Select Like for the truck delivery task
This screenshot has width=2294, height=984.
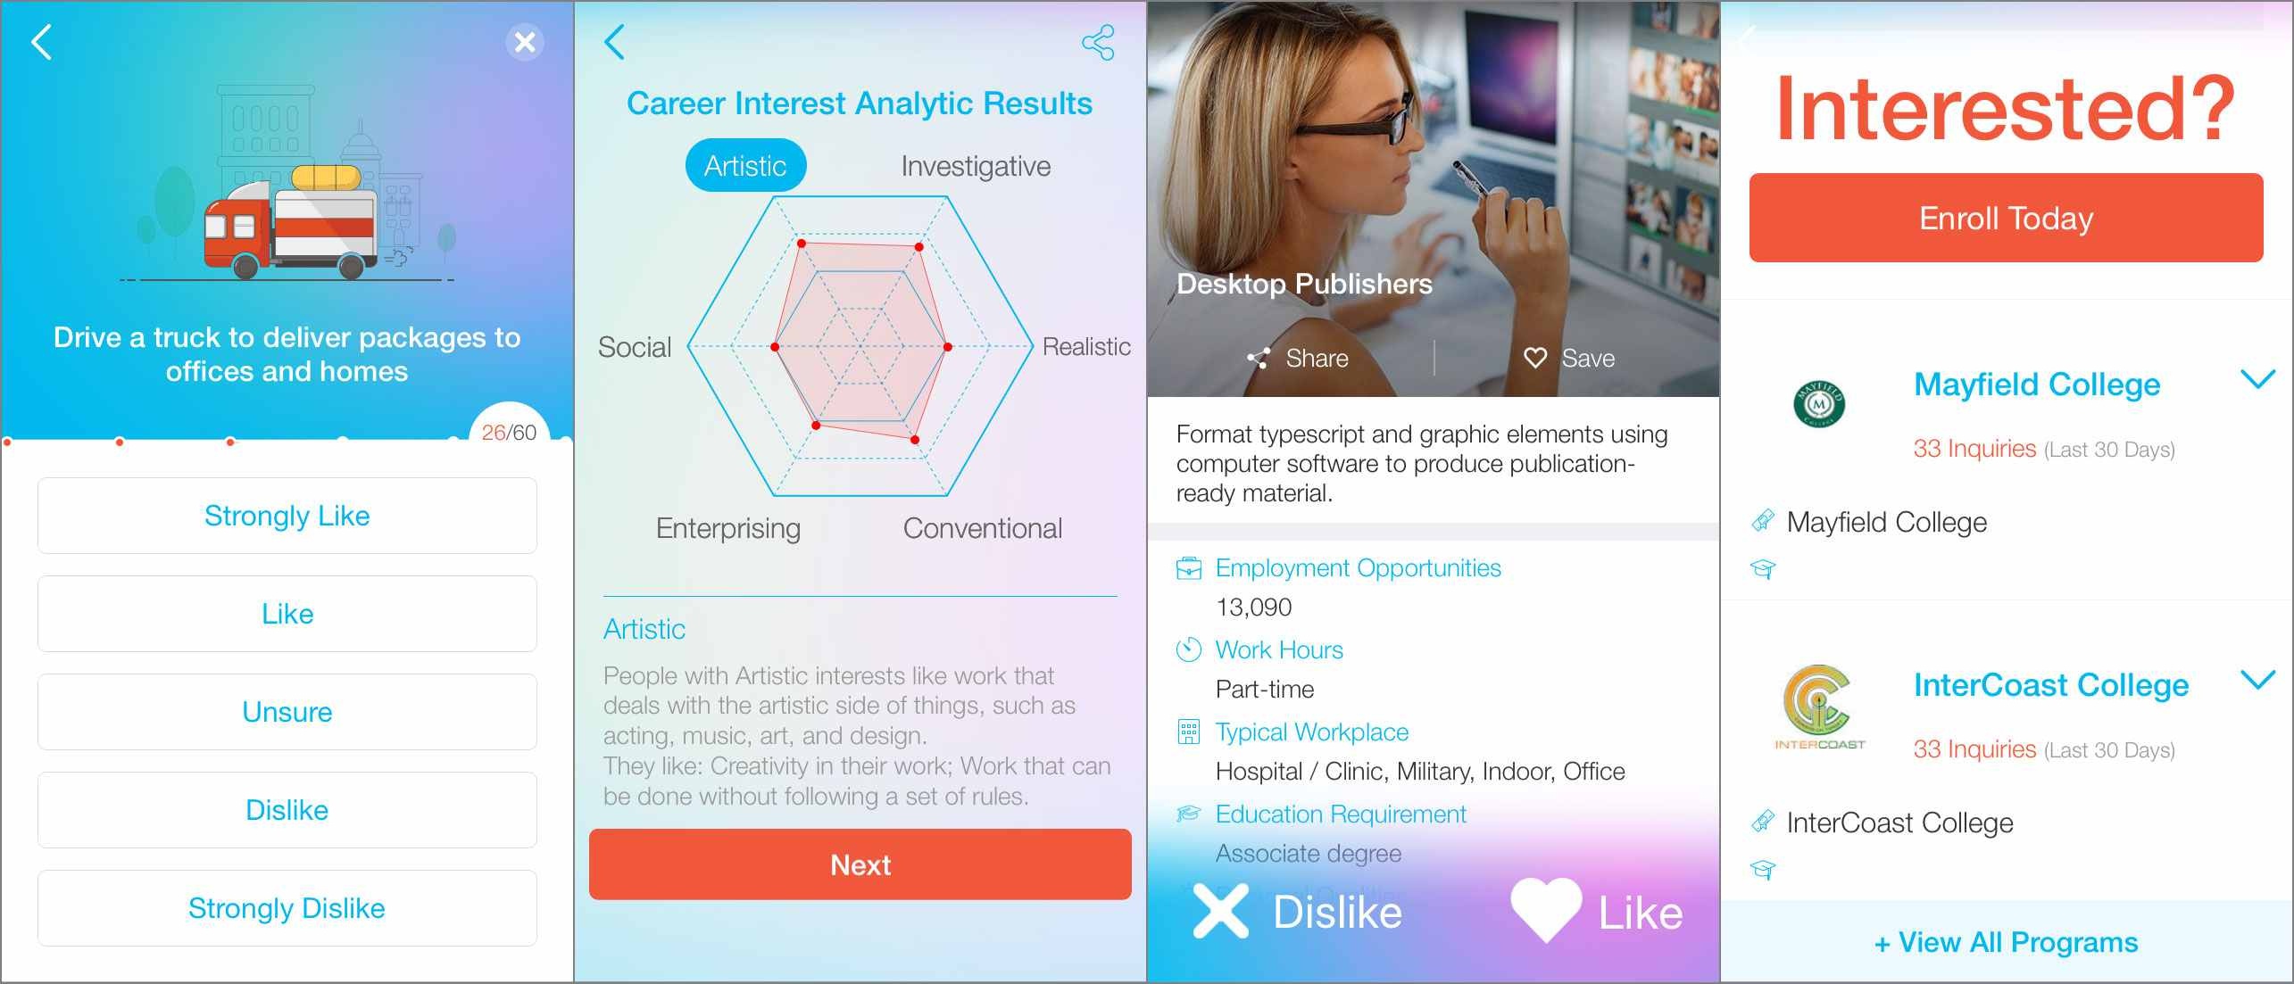287,613
